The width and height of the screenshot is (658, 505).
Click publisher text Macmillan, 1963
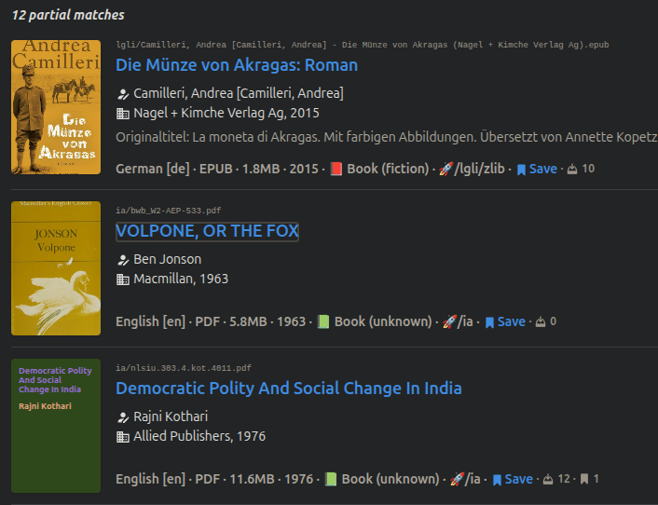[x=181, y=279]
